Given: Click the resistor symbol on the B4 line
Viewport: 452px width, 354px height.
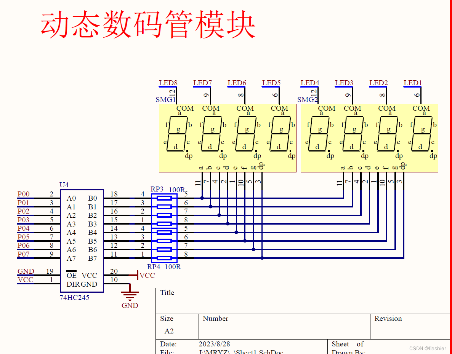Looking at the screenshot, I should (164, 232).
